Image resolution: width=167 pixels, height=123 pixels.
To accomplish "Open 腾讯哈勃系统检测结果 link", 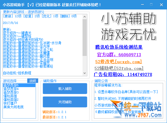I will (x=119, y=47).
